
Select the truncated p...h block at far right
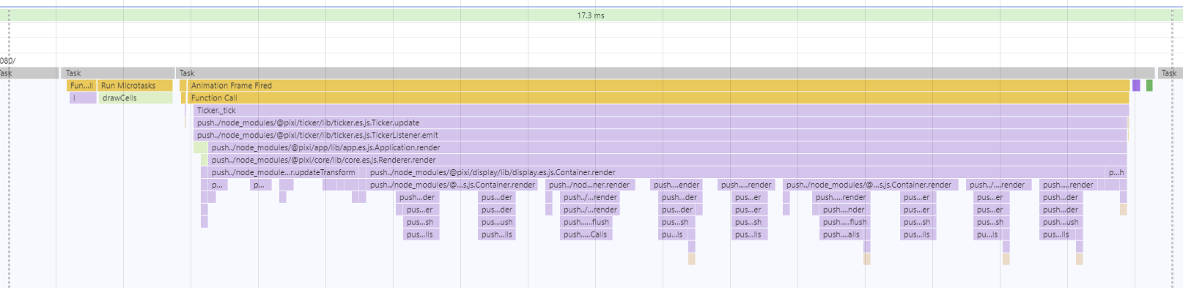click(x=1116, y=173)
